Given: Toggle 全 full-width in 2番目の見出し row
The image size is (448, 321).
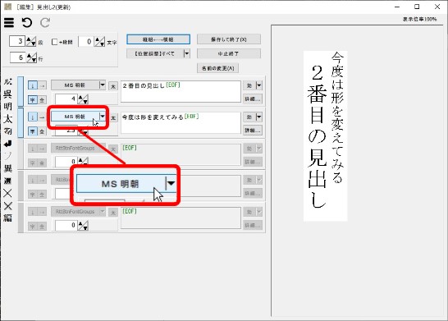Looking at the screenshot, I should [42, 100].
